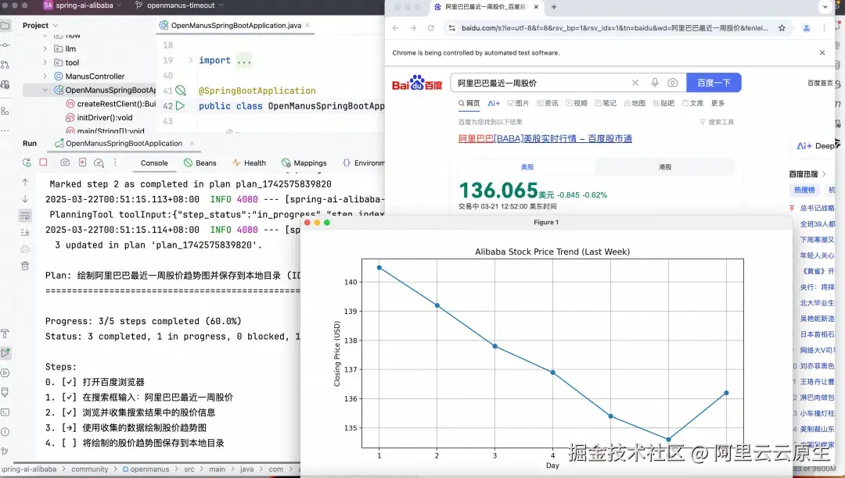
Task: Click the exit arrow icon in Run toolbar
Action: [82, 162]
